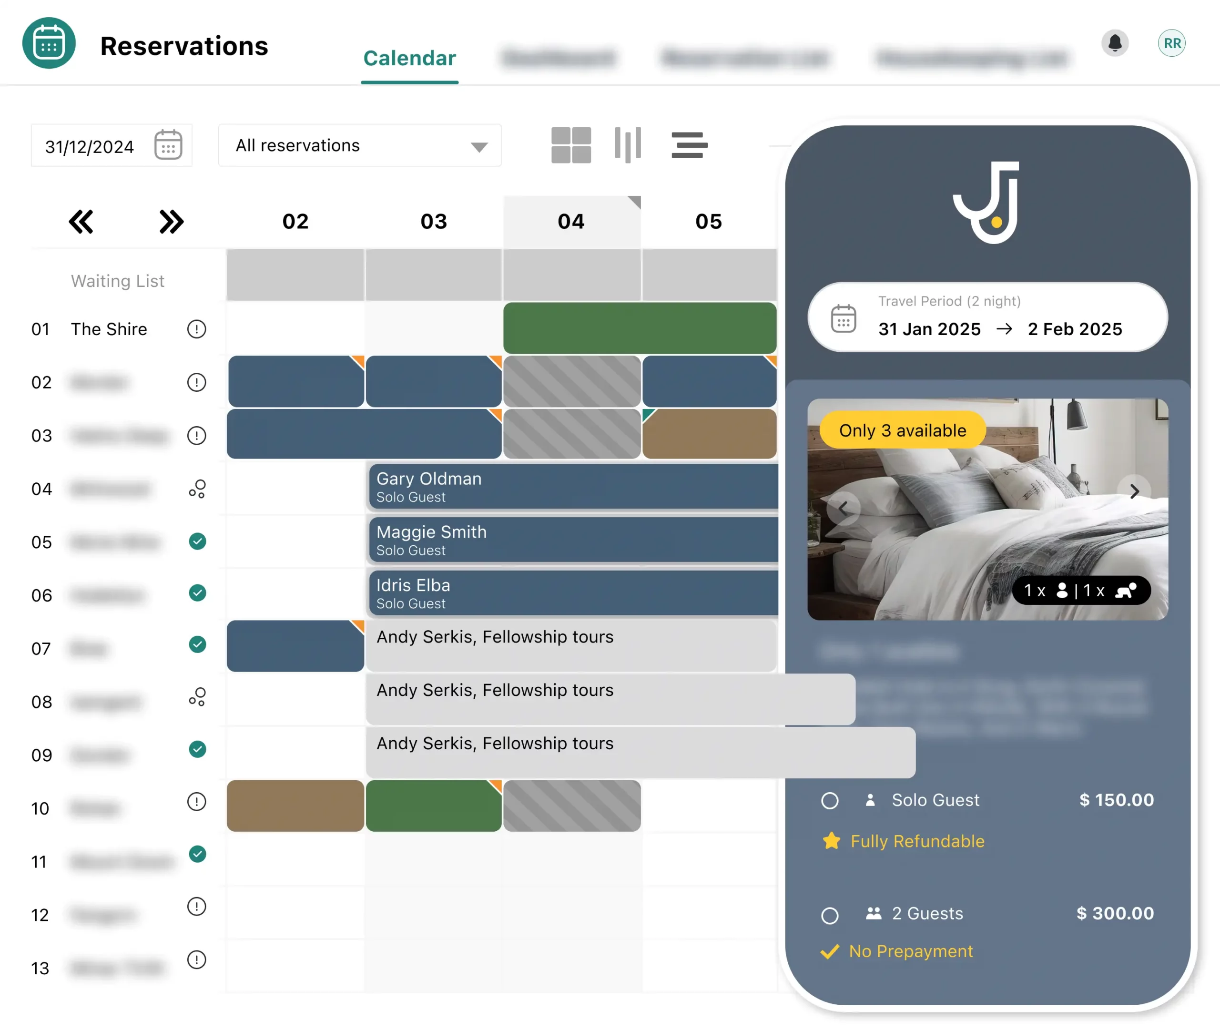1220x1031 pixels.
Task: Click bubbles status icon for room 04
Action: tap(197, 489)
